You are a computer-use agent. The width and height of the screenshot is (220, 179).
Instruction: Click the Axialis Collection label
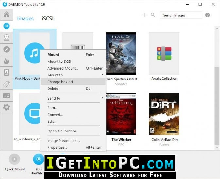pyautogui.click(x=164, y=78)
